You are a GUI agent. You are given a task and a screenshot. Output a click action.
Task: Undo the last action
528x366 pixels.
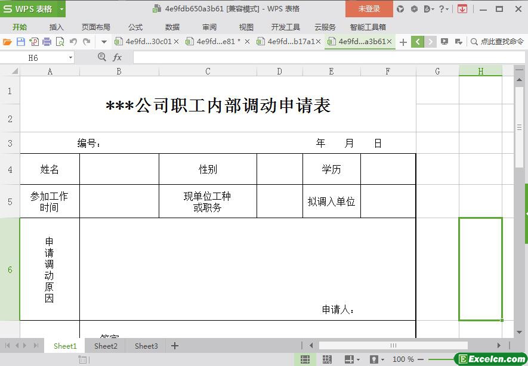[73, 42]
